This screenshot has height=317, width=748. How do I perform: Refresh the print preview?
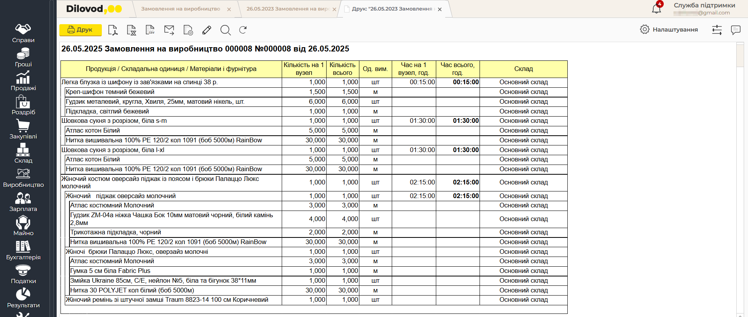coord(243,30)
